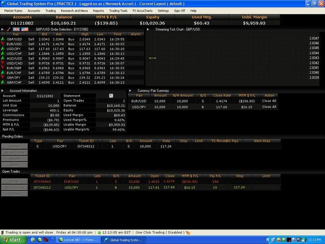Image resolution: width=325 pixels, height=244 pixels.
Task: Click the American flag icon
Action: point(25,29)
